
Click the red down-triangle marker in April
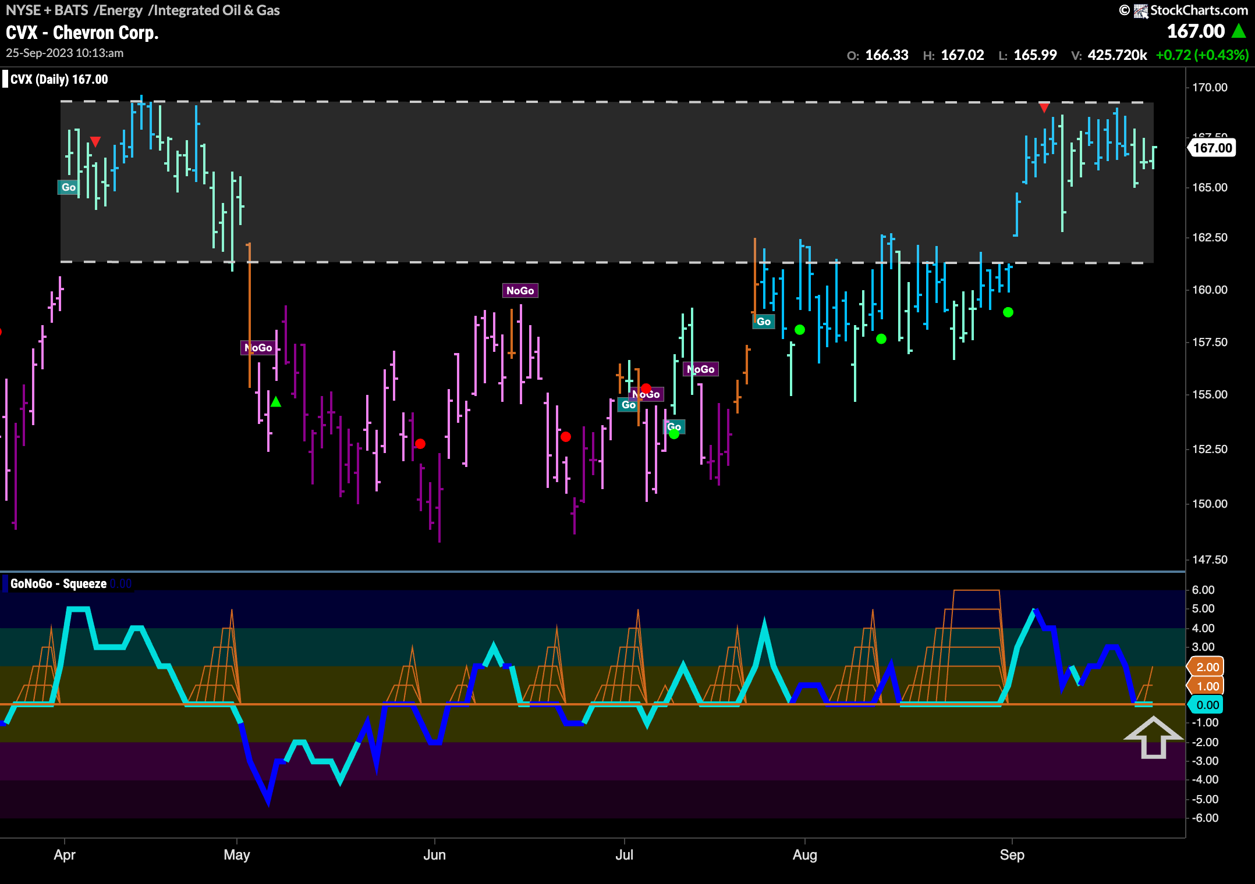pos(95,141)
